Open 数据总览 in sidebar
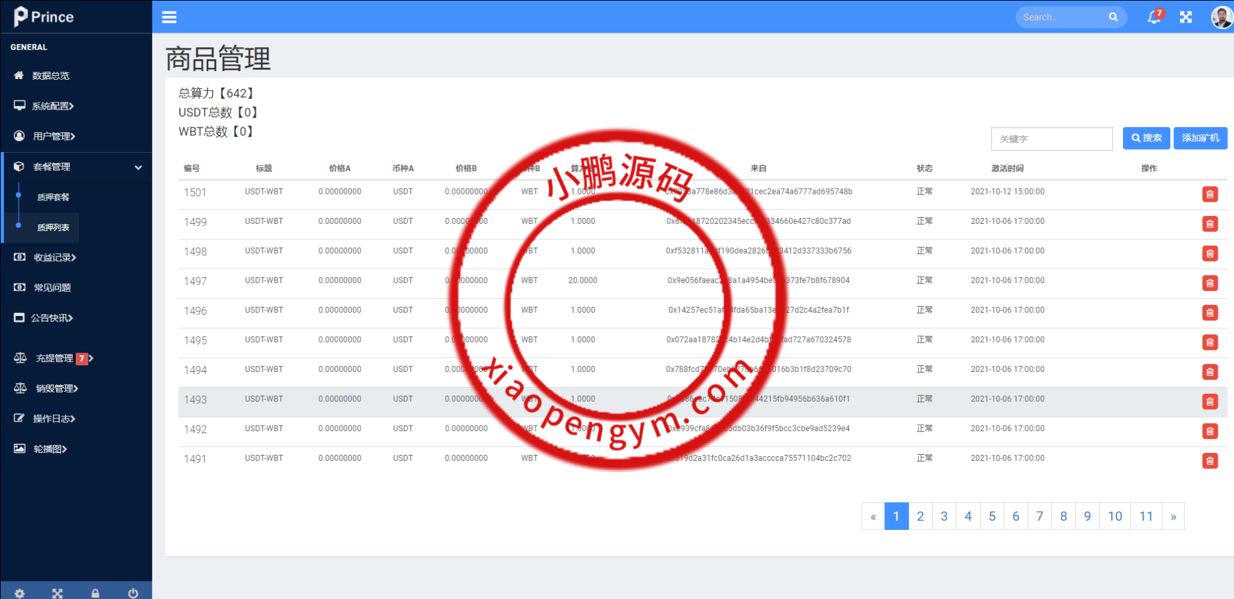This screenshot has width=1234, height=599. [51, 76]
